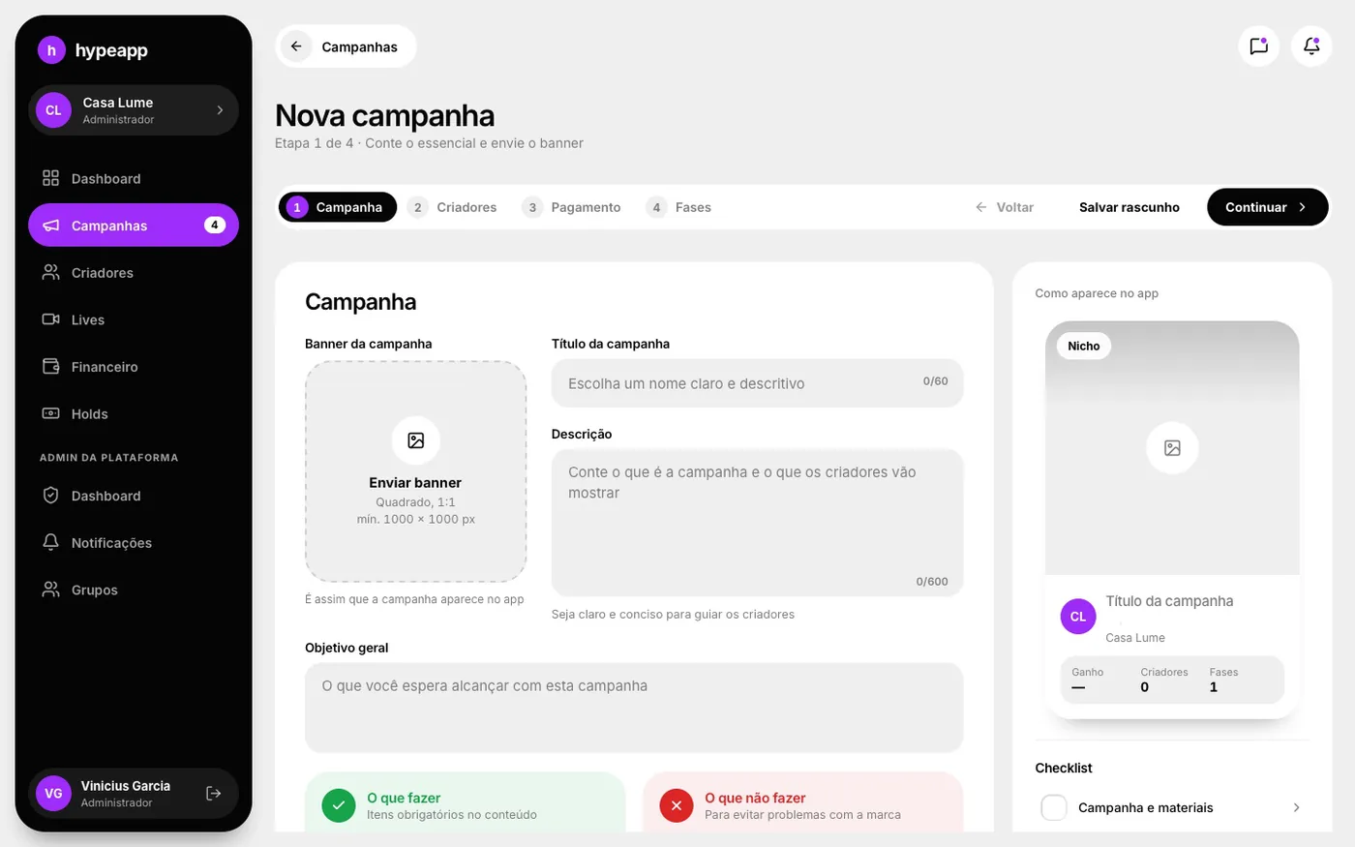Click the Campanhas badge showing 4
Screen dimensions: 1355x847
coord(215,226)
